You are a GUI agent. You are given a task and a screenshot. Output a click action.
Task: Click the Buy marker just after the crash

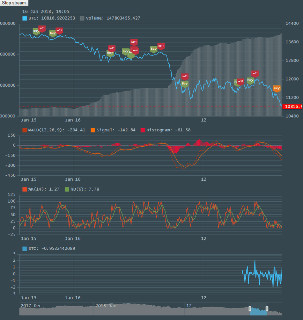pos(185,84)
